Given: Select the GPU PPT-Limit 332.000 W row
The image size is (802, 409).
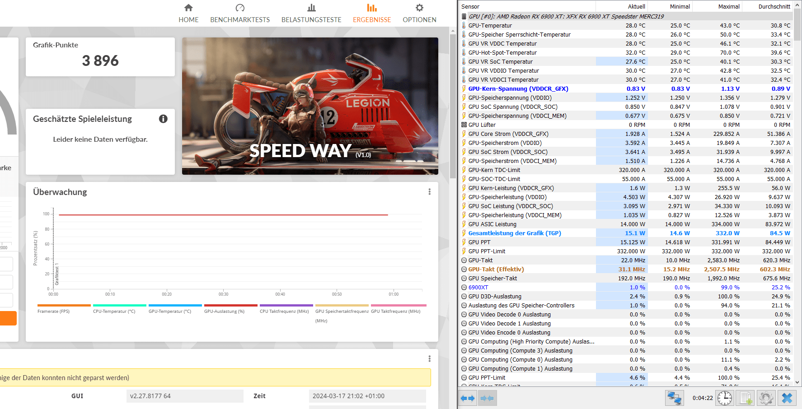Looking at the screenshot, I should 626,251.
